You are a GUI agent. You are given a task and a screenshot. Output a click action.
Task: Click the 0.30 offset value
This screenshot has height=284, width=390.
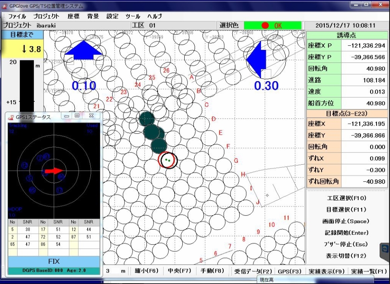click(x=266, y=86)
